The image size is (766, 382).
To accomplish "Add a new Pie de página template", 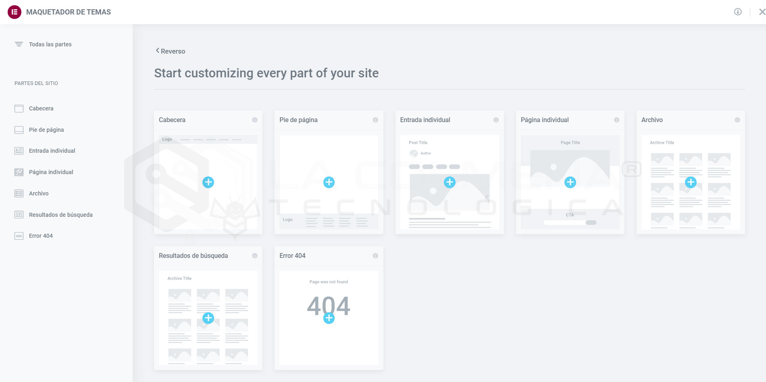I will [x=329, y=182].
